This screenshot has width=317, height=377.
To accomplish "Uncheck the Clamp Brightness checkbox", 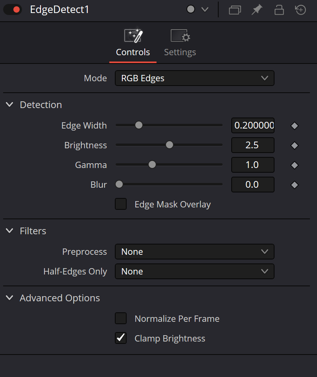I will 121,338.
